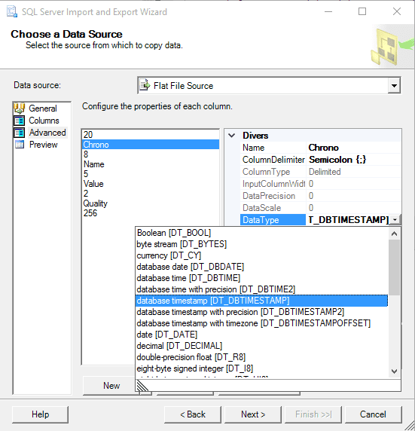Select column 20 in the column list
The height and width of the screenshot is (431, 415).
151,135
